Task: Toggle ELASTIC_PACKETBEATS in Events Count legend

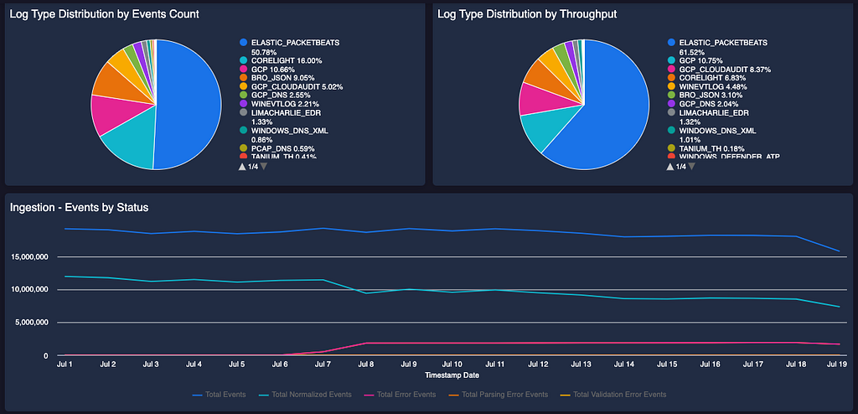Action: (x=282, y=47)
